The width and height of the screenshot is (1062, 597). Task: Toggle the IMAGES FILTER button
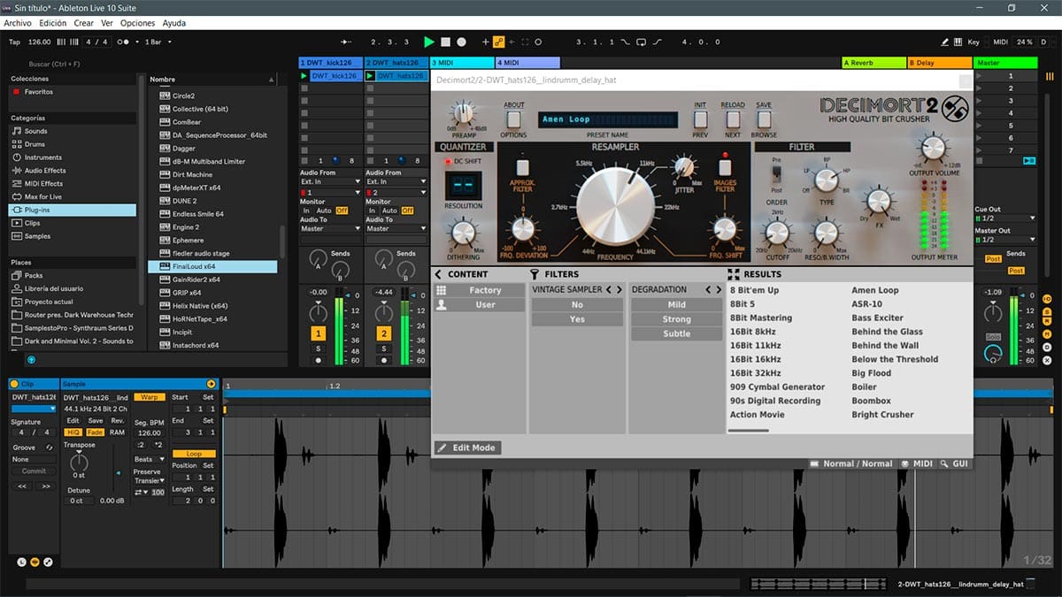[x=725, y=166]
